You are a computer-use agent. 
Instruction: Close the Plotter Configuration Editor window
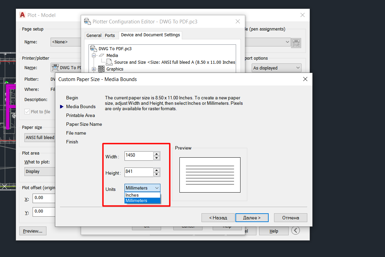[x=238, y=21]
